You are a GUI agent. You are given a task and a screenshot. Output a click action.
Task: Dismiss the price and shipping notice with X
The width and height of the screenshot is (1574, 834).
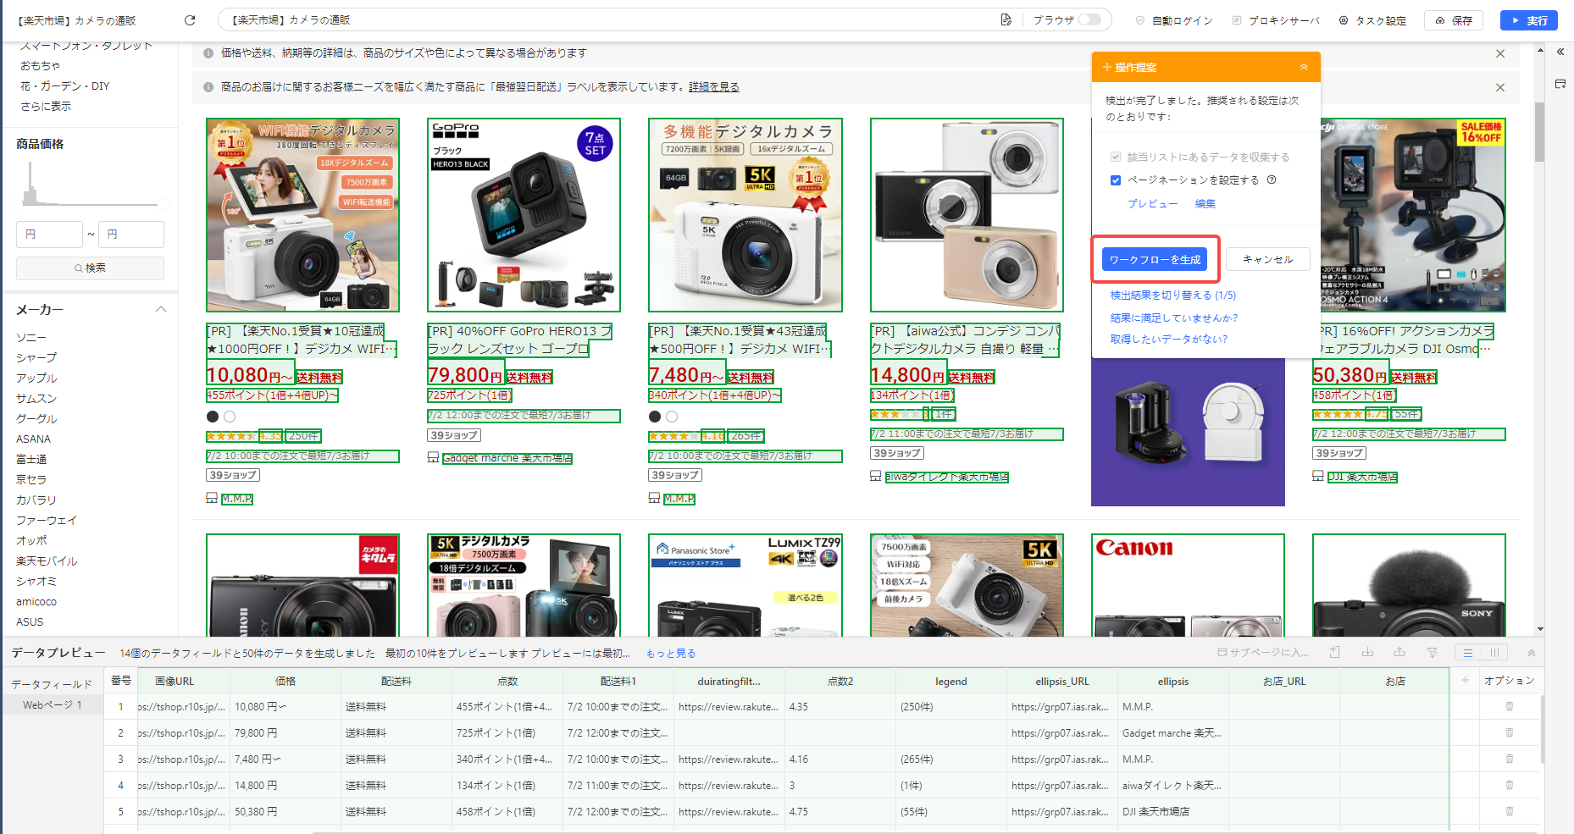1500,53
